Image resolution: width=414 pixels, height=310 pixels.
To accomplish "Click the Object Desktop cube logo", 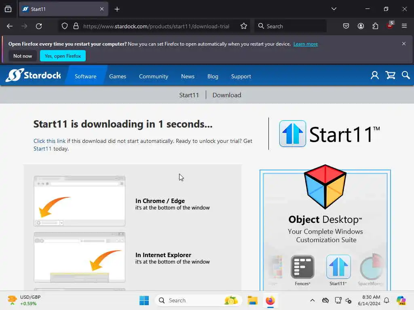I will coord(325,186).
